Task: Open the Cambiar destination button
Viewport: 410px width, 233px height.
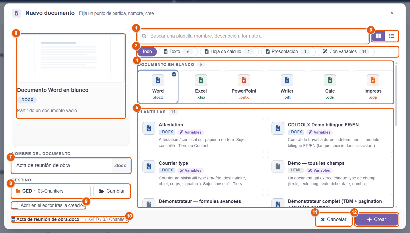Action: [112, 191]
